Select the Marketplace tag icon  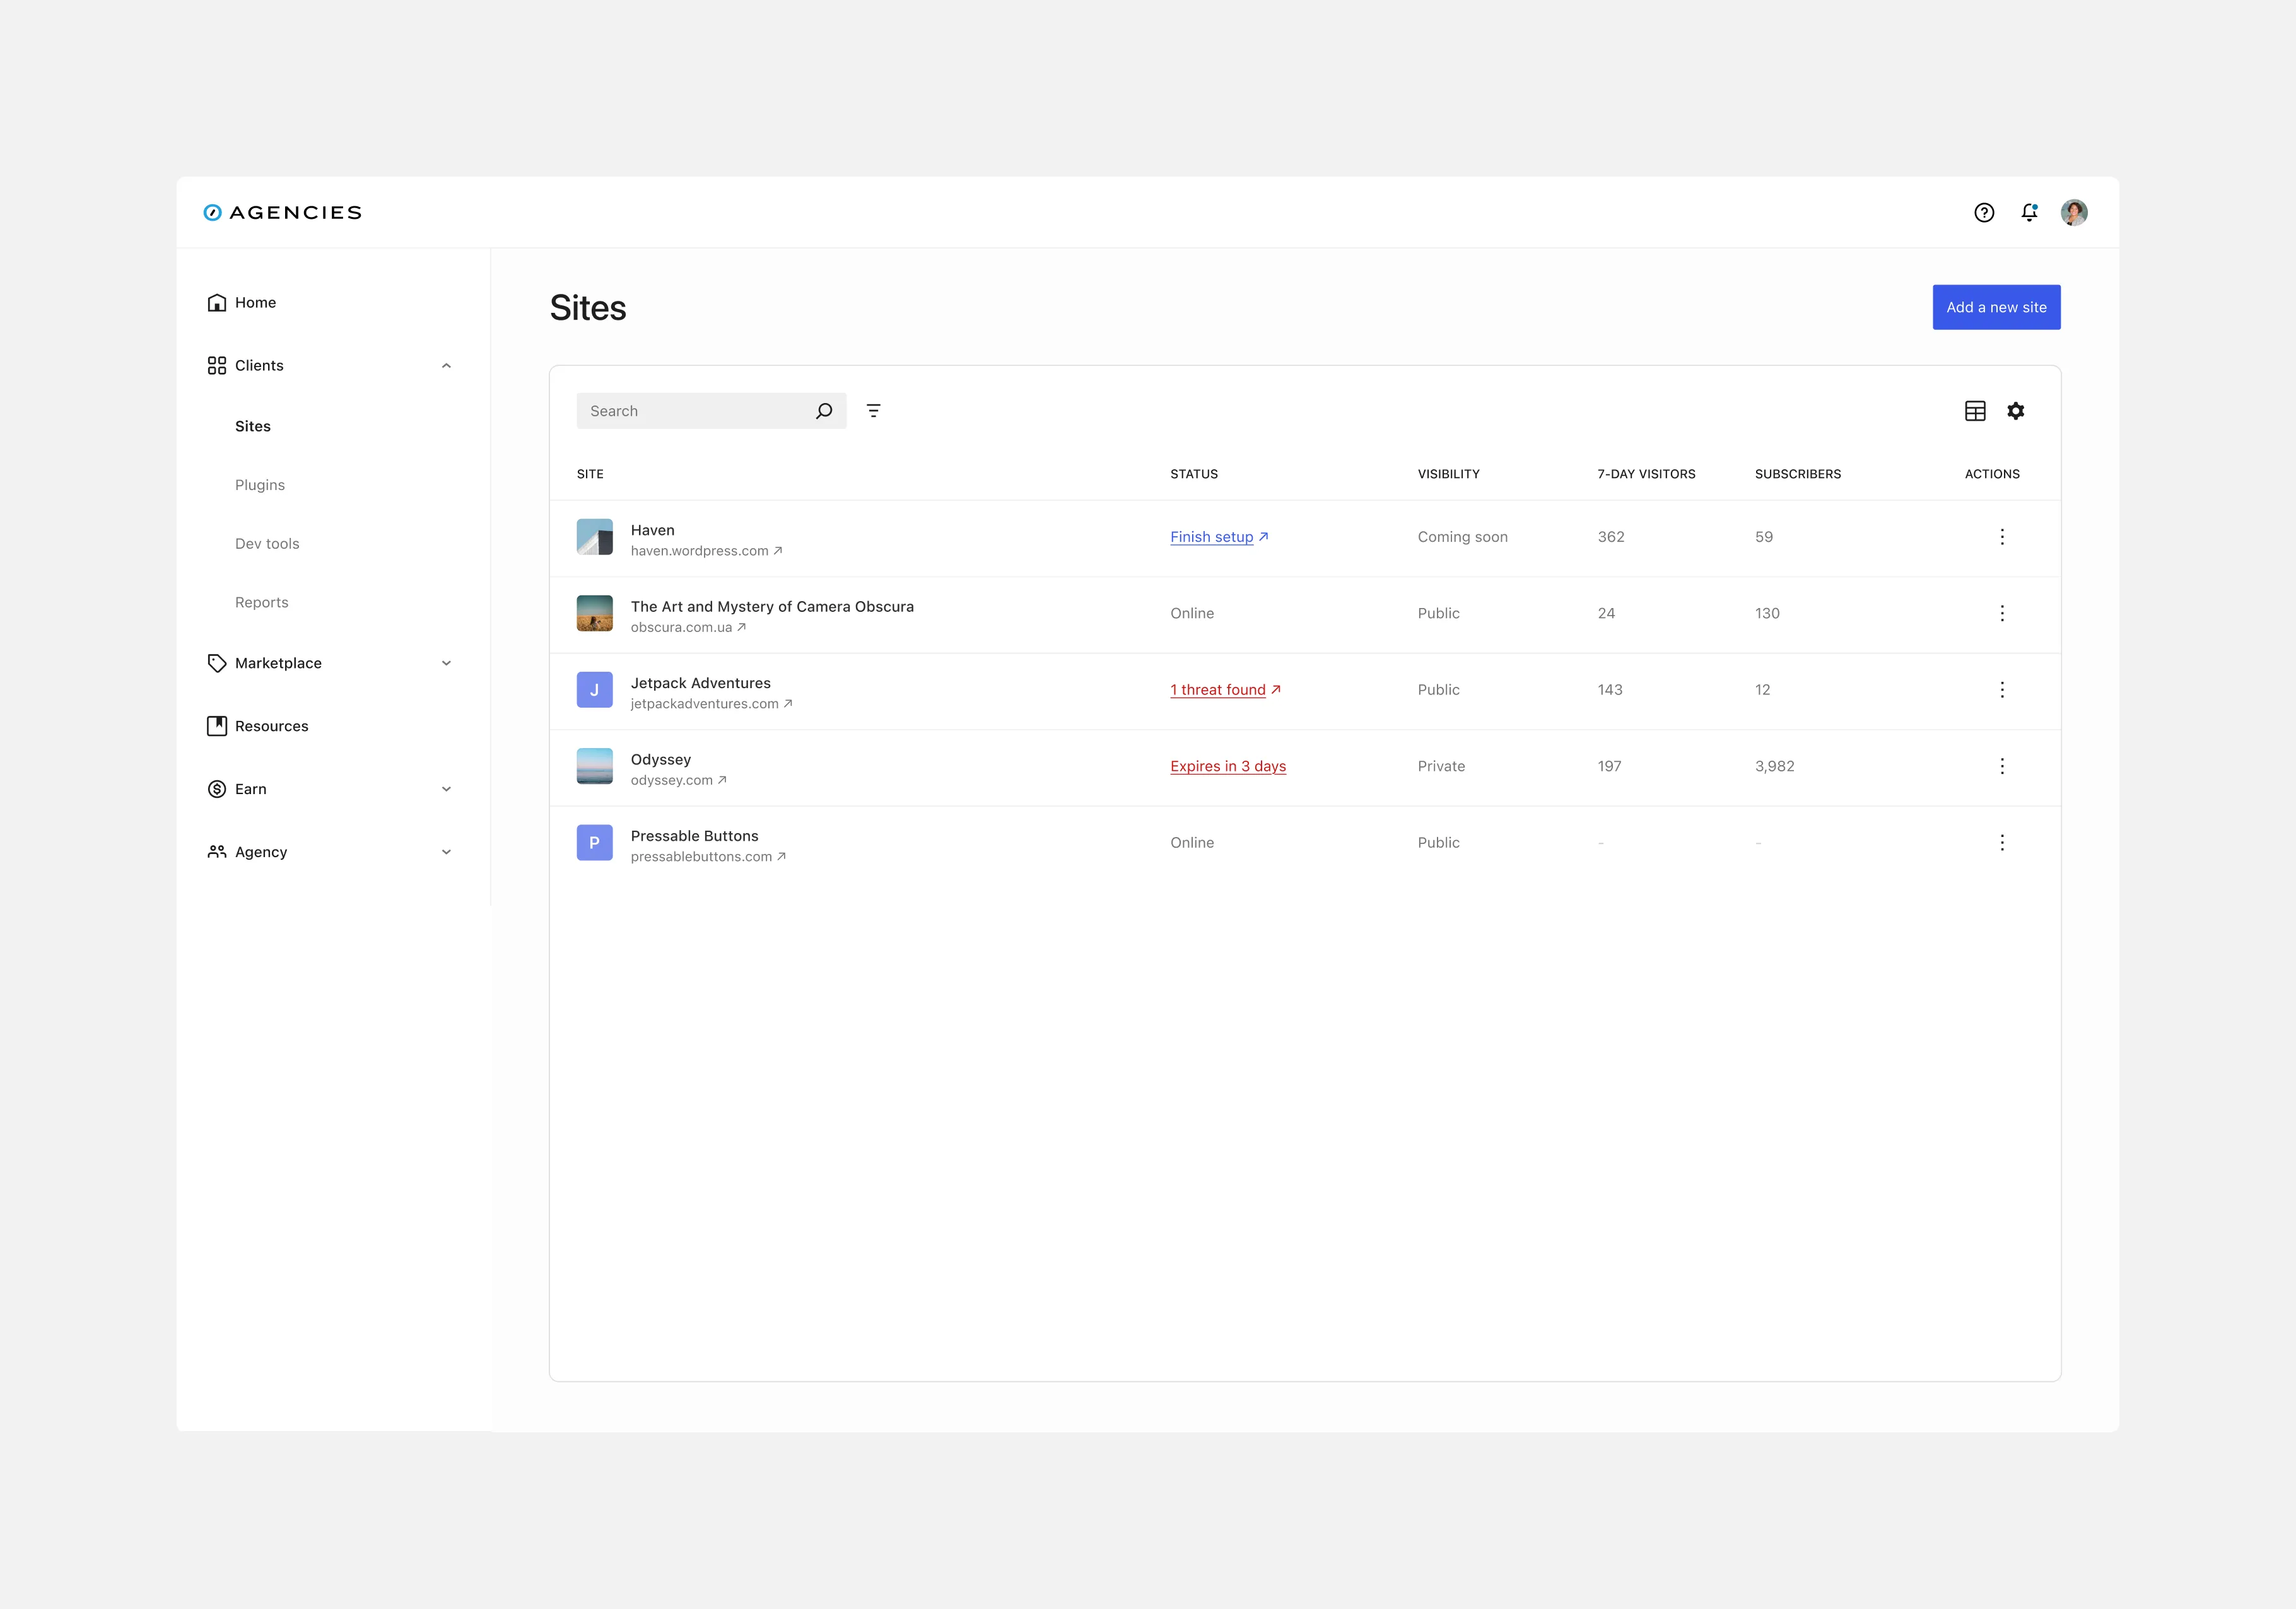[218, 662]
